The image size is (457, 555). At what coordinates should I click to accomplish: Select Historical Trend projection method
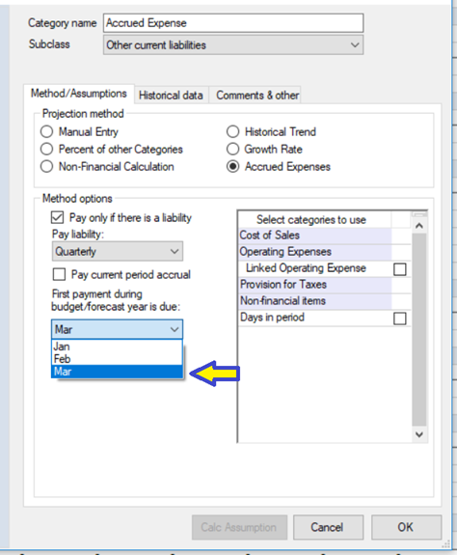232,131
